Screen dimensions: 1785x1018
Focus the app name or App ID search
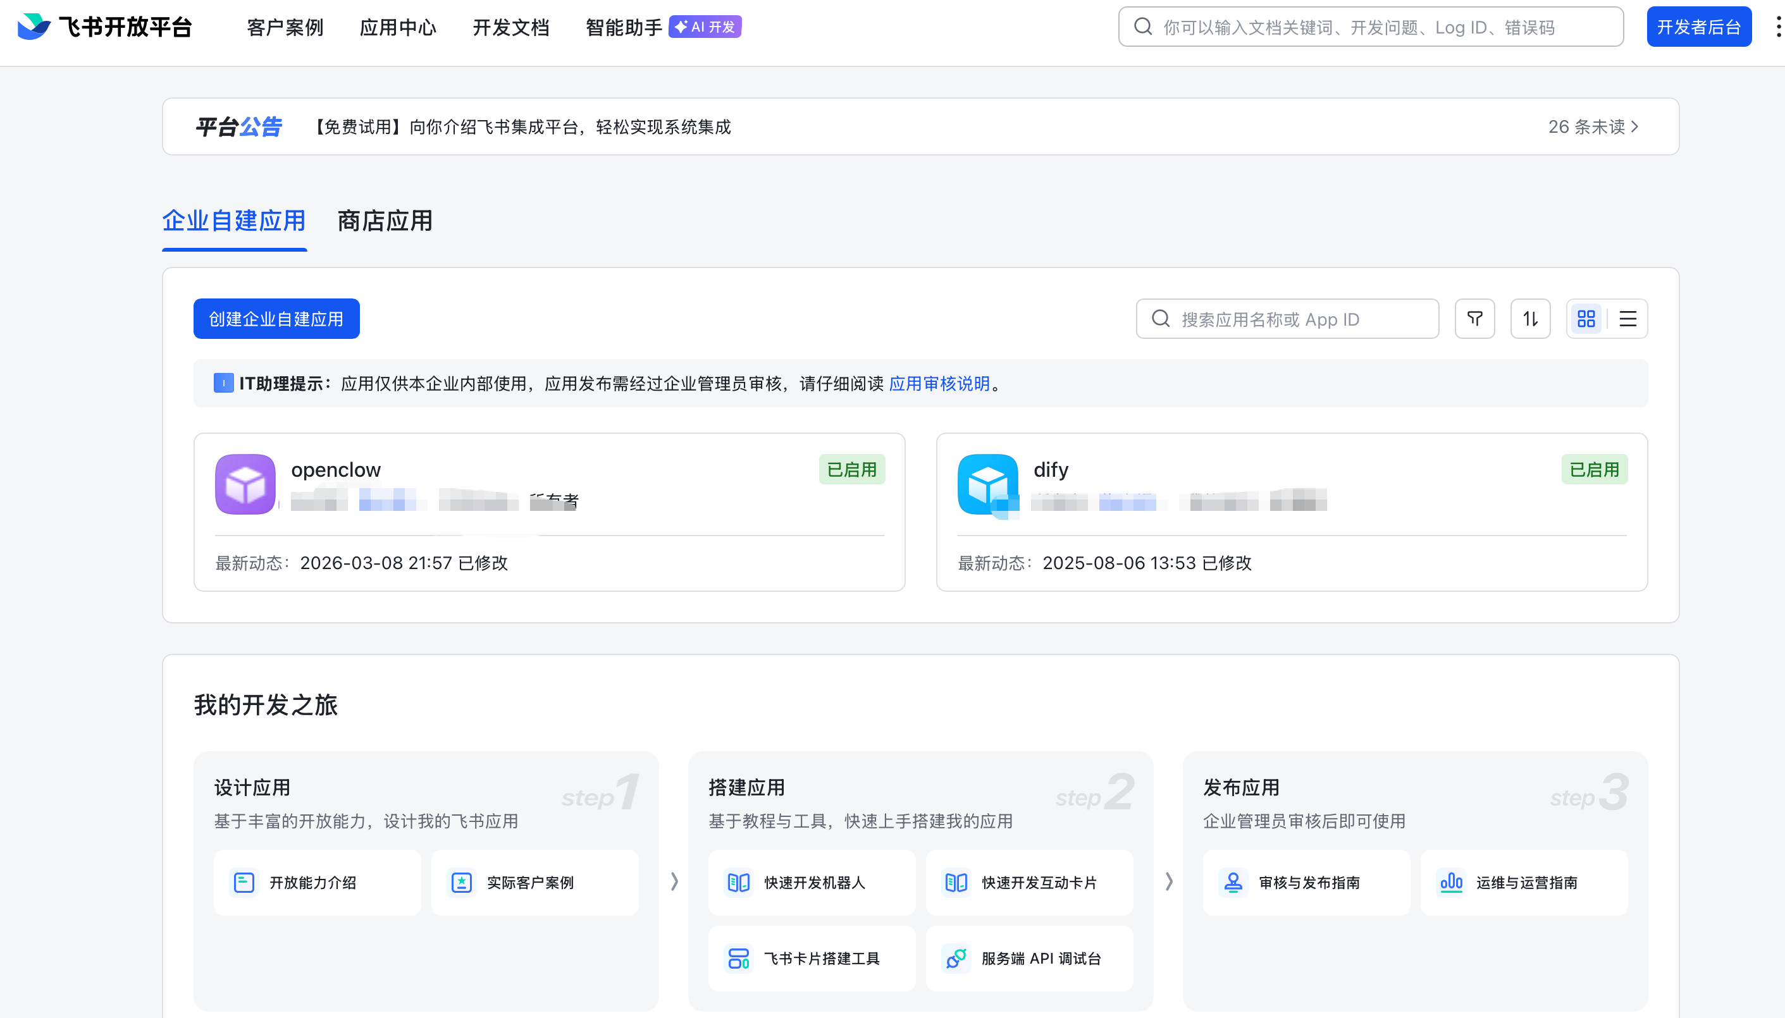[x=1287, y=319]
